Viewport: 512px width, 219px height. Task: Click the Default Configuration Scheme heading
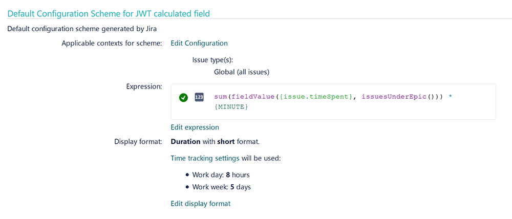(x=109, y=13)
